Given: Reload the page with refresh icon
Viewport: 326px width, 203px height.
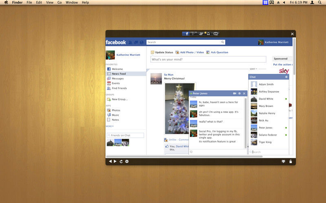Looking at the screenshot, I should coord(121,161).
